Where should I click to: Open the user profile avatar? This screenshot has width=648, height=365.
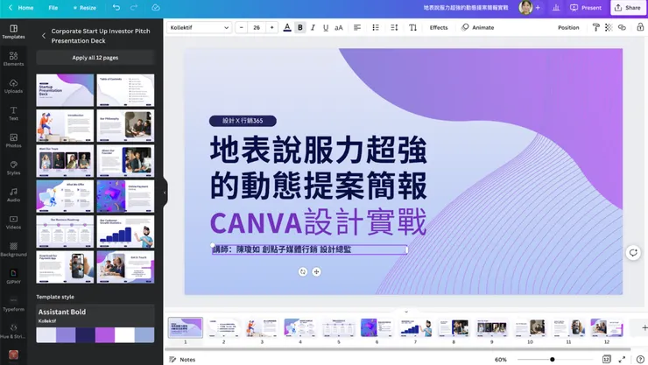click(525, 7)
